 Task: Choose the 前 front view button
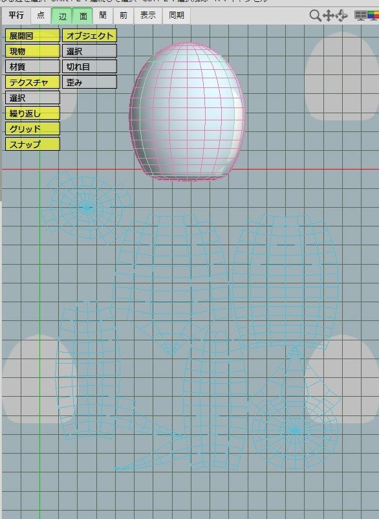tap(124, 16)
